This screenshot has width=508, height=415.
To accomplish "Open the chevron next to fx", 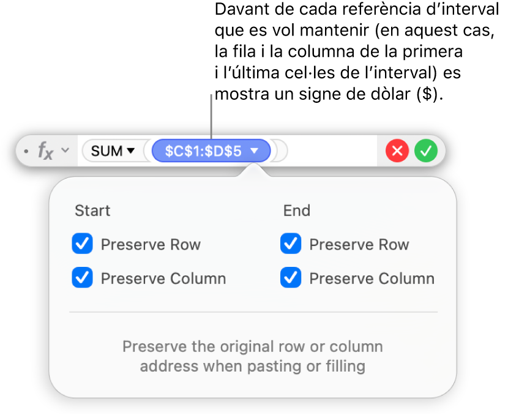I will [x=65, y=151].
